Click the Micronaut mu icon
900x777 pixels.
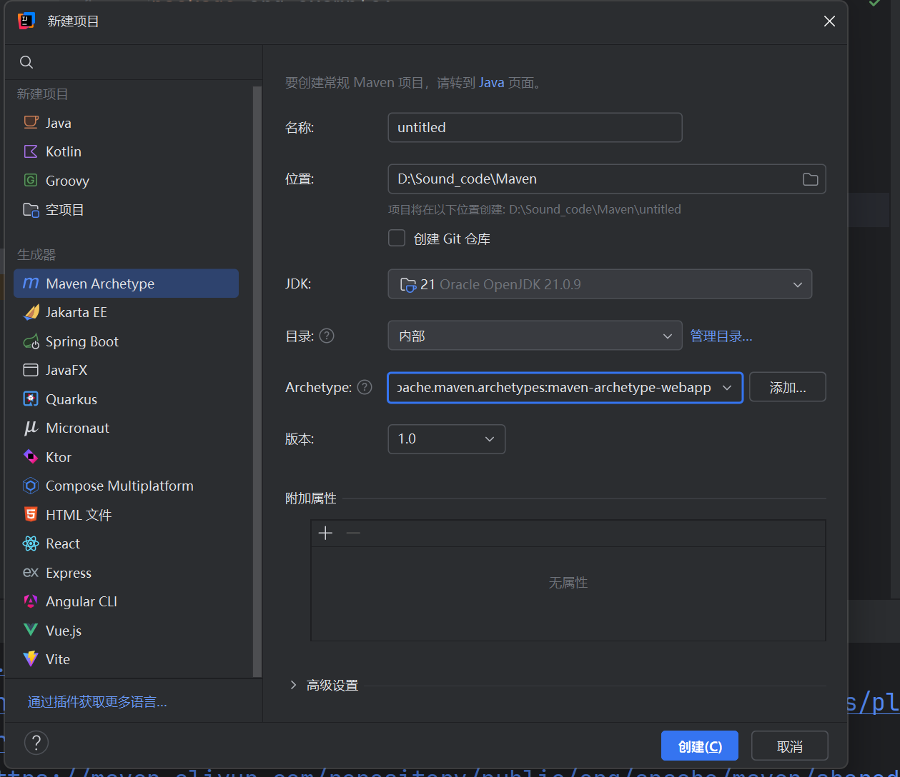tap(31, 428)
